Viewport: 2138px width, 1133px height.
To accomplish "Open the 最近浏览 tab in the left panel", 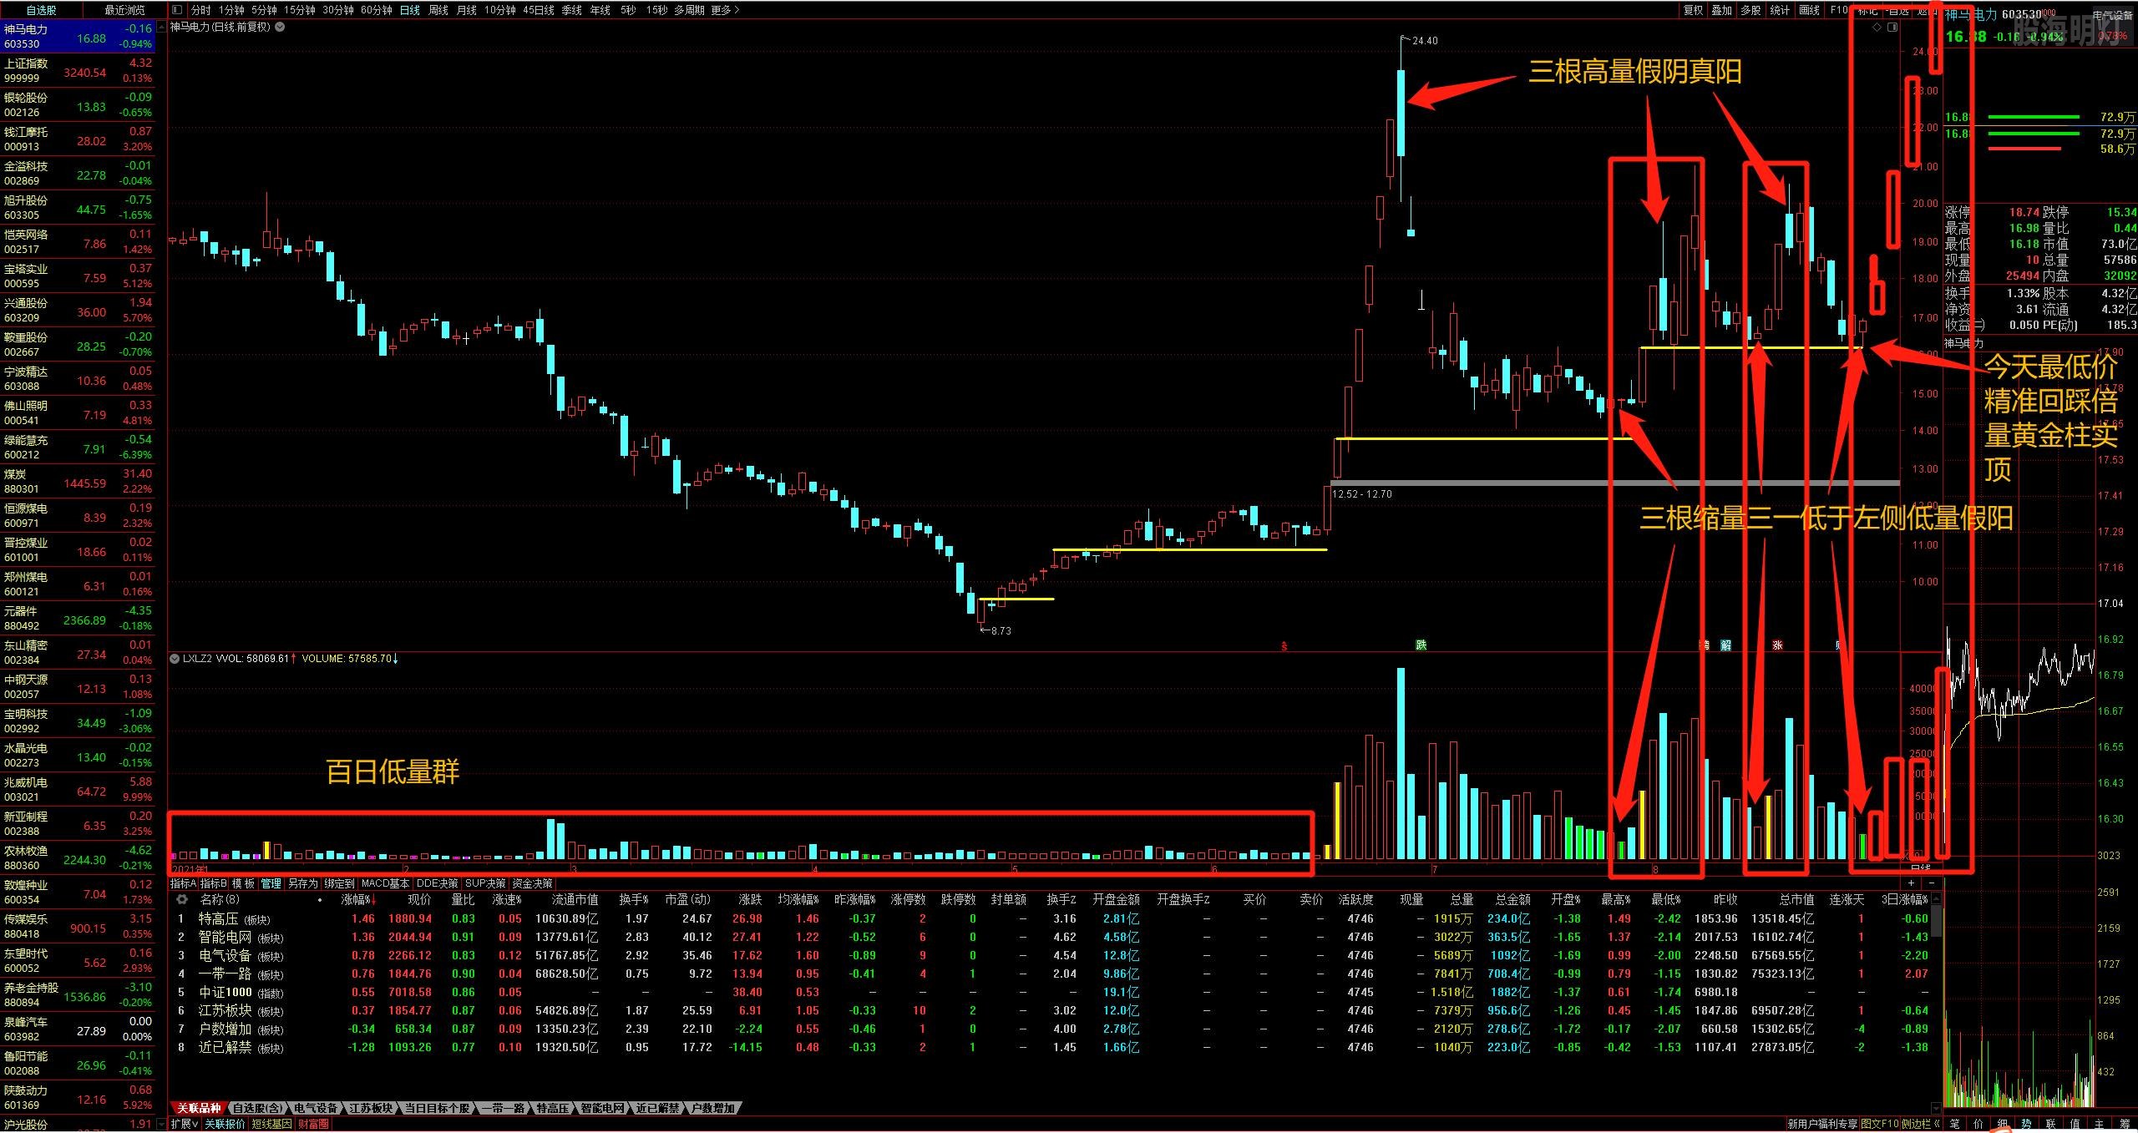I will [125, 10].
